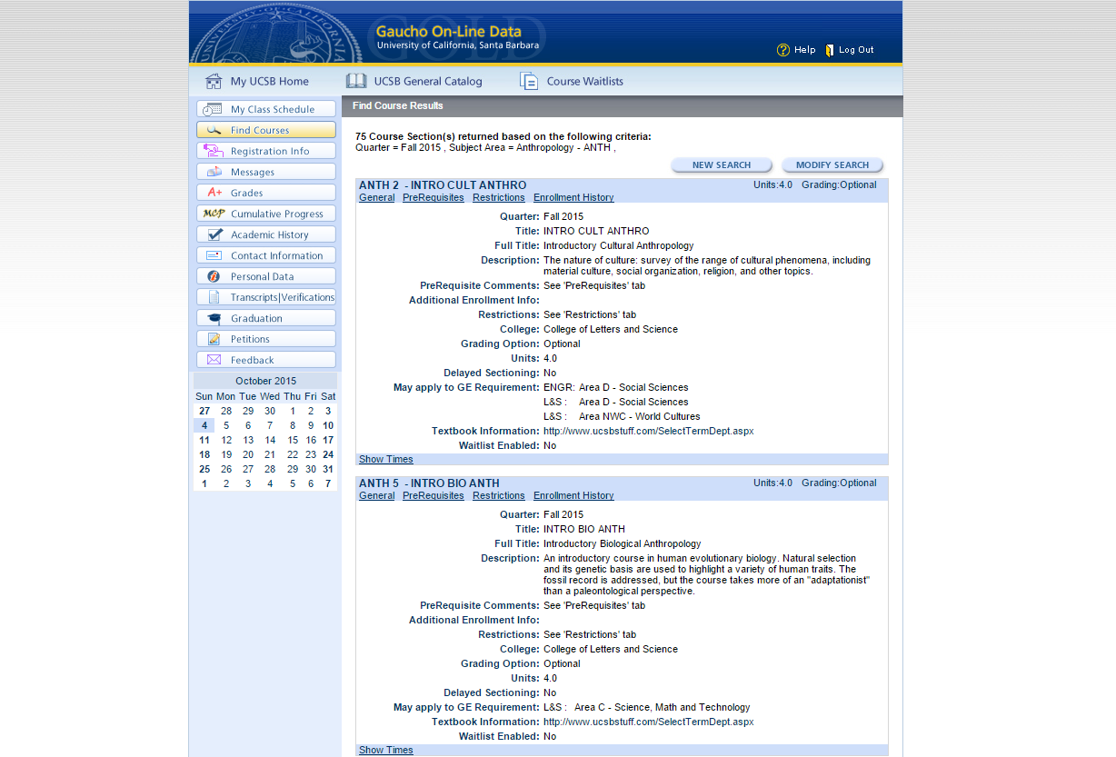Click the open book General Catalog icon
1116x757 pixels.
[x=356, y=81]
